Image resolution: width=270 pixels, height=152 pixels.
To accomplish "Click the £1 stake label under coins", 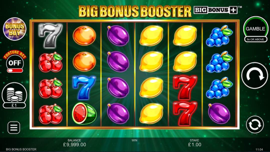I will 14,105.
